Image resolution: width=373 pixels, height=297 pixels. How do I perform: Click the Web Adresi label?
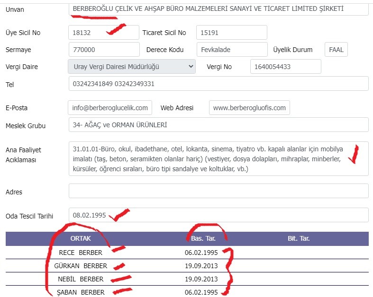click(x=177, y=108)
